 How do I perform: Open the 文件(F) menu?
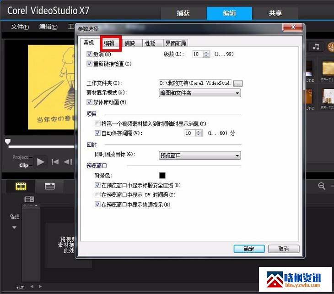click(x=20, y=27)
